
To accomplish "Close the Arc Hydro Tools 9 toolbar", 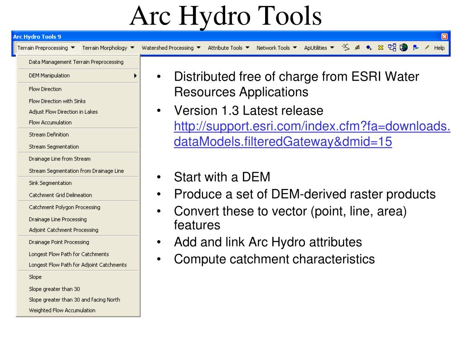I will pos(445,36).
